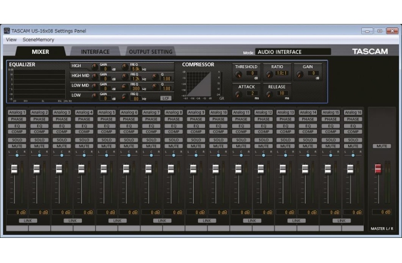Link Analog 15 and 16 channels
Viewport: 402px width, 263px height.
(342, 221)
